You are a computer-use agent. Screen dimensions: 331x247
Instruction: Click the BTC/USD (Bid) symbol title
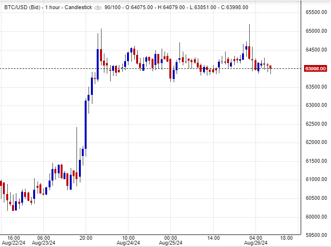point(22,7)
